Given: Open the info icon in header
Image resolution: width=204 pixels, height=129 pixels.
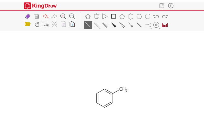Looking at the screenshot, I should tap(171, 6).
